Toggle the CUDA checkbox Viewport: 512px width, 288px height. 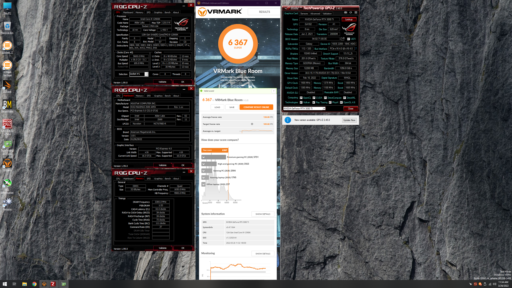(314, 98)
